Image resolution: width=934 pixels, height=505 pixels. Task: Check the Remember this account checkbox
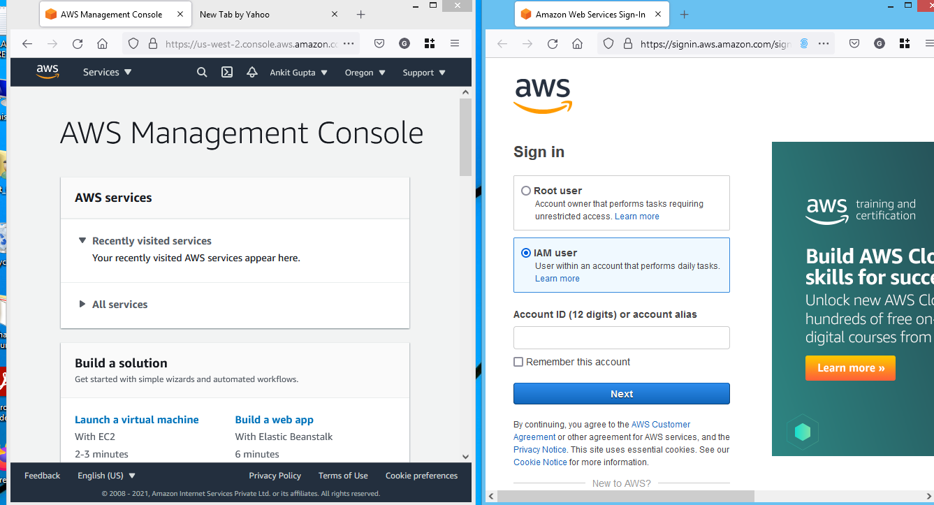click(518, 362)
